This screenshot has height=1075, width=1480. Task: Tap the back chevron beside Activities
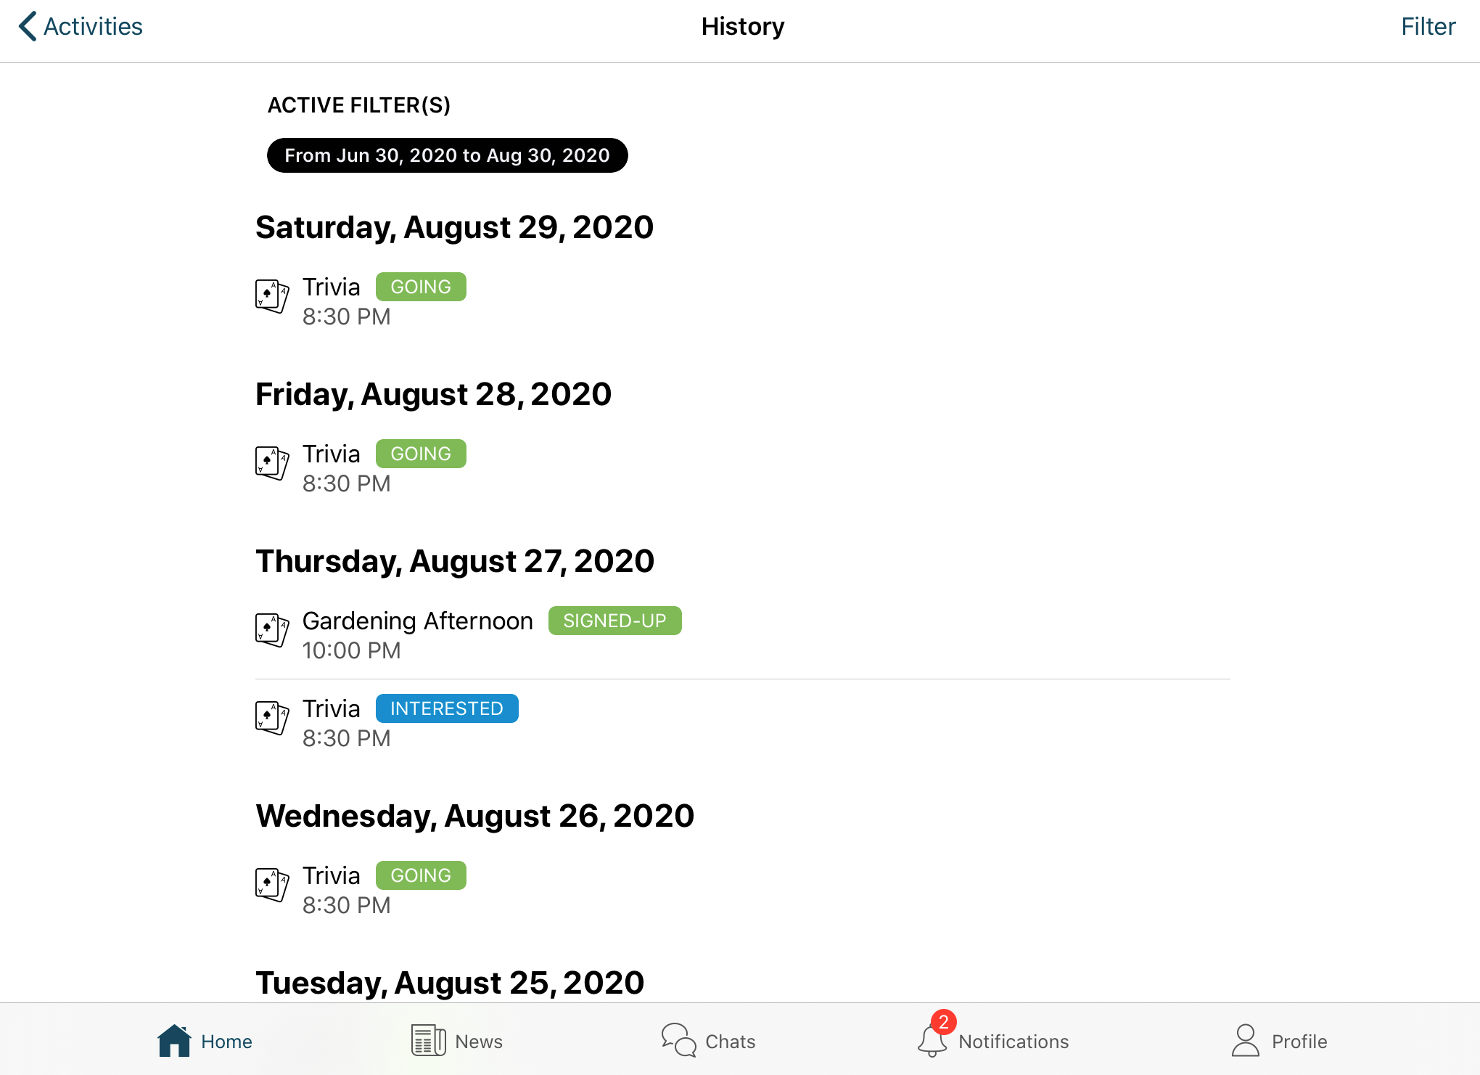click(x=27, y=26)
